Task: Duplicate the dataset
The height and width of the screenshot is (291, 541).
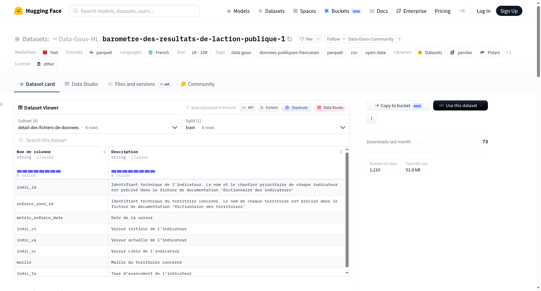Action: click(297, 107)
